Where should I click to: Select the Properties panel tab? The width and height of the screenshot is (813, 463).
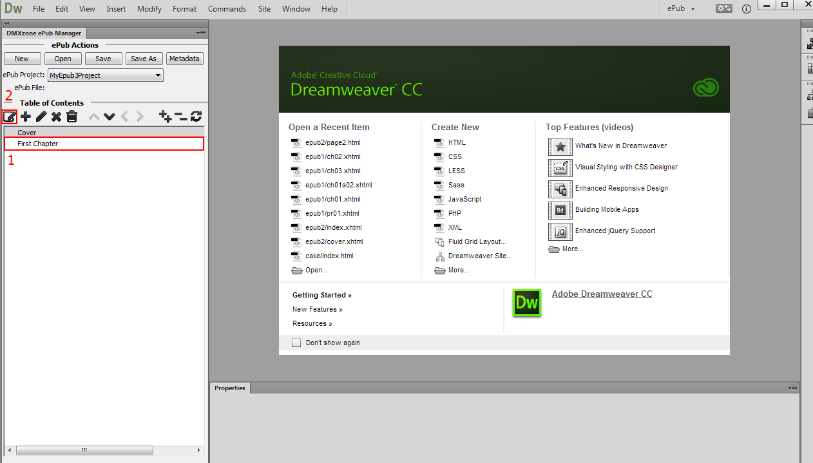(x=230, y=388)
